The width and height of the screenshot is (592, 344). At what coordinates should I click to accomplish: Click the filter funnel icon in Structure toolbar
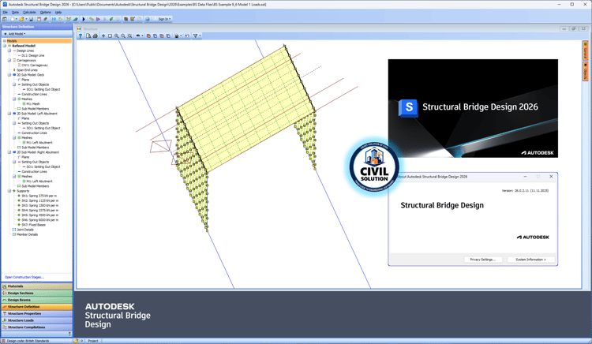[196, 36]
